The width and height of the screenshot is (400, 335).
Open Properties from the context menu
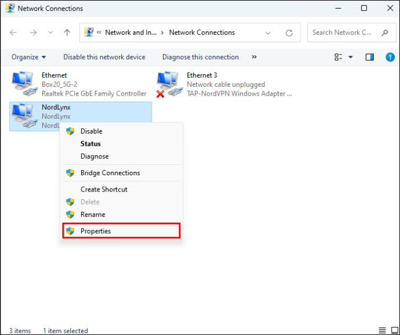121,231
